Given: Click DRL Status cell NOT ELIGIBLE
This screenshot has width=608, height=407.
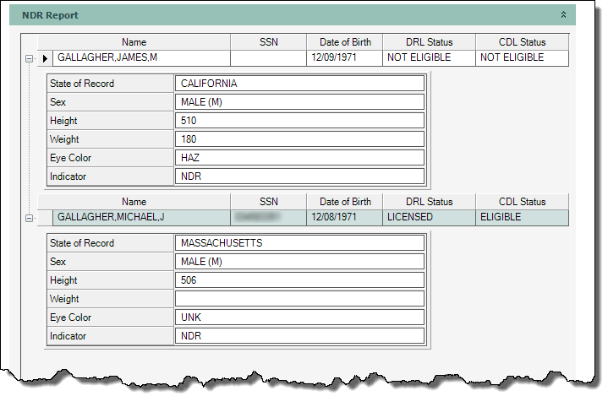Looking at the screenshot, I should coord(429,58).
